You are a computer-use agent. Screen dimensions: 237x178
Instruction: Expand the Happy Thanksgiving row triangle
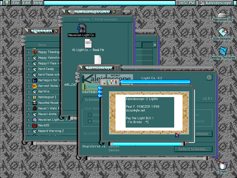(x=29, y=52)
